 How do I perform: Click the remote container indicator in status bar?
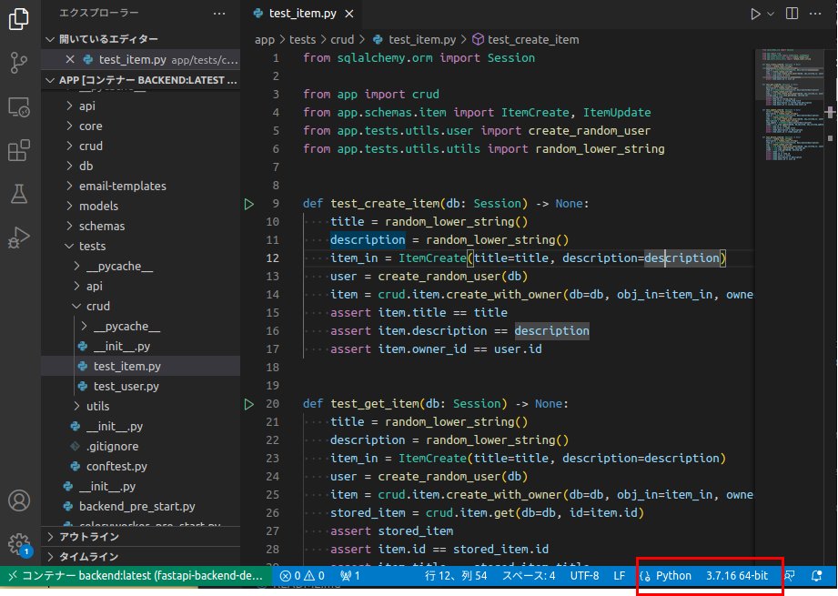coord(136,576)
